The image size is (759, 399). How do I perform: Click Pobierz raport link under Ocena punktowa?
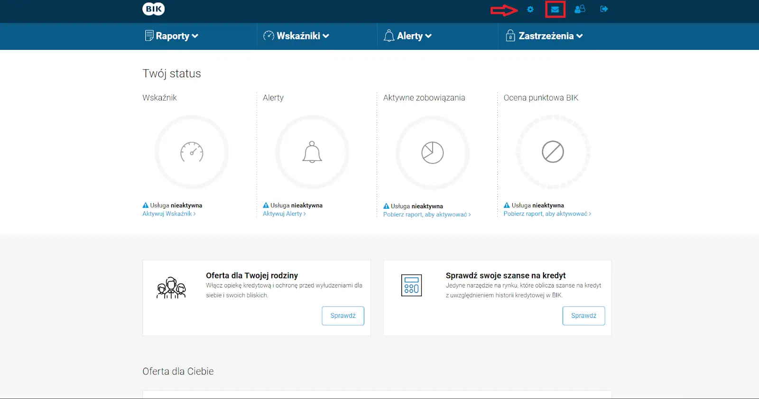click(x=547, y=214)
